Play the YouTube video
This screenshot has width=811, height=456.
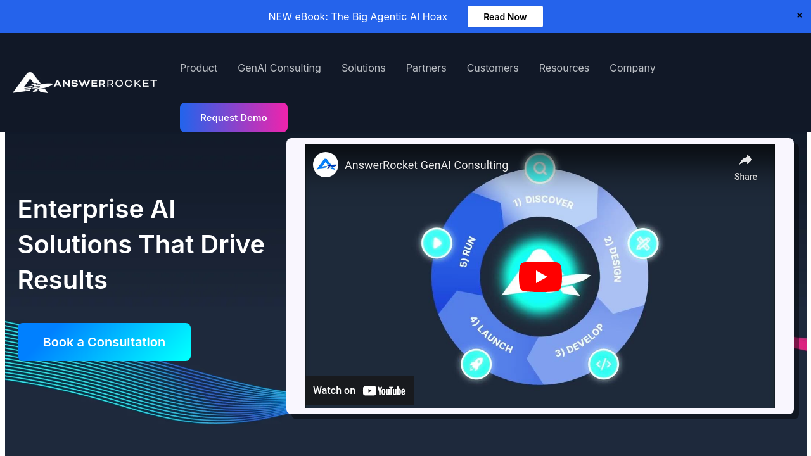(x=540, y=277)
